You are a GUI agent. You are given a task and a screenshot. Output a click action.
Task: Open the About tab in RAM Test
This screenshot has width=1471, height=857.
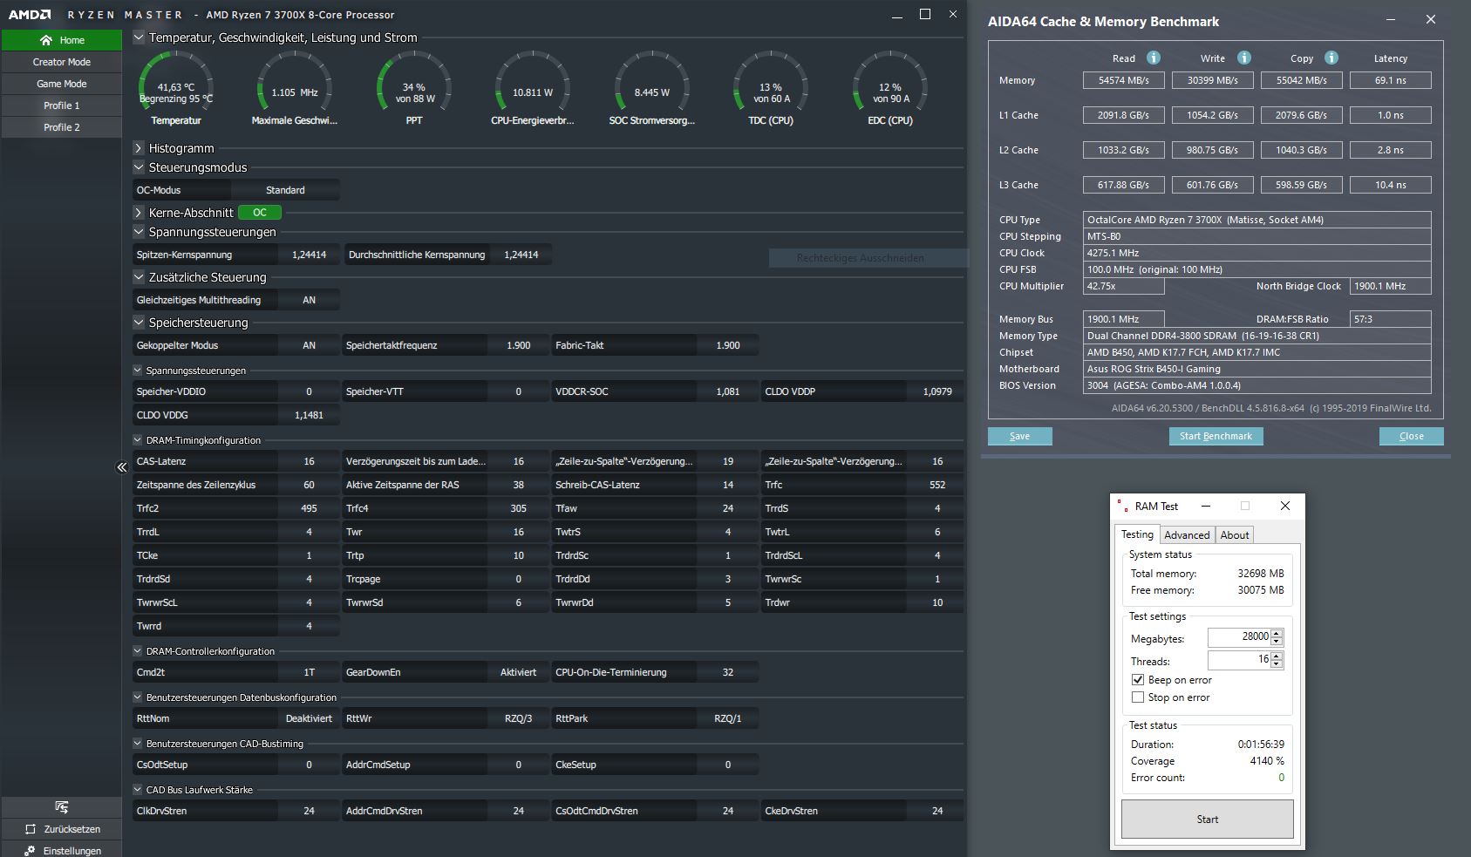[x=1235, y=535]
